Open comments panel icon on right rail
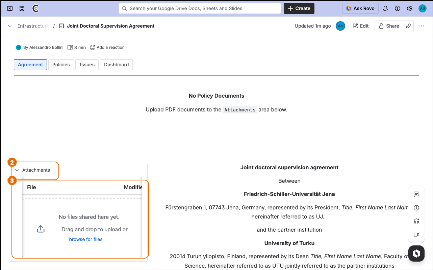Image resolution: width=433 pixels, height=270 pixels. click(x=416, y=194)
